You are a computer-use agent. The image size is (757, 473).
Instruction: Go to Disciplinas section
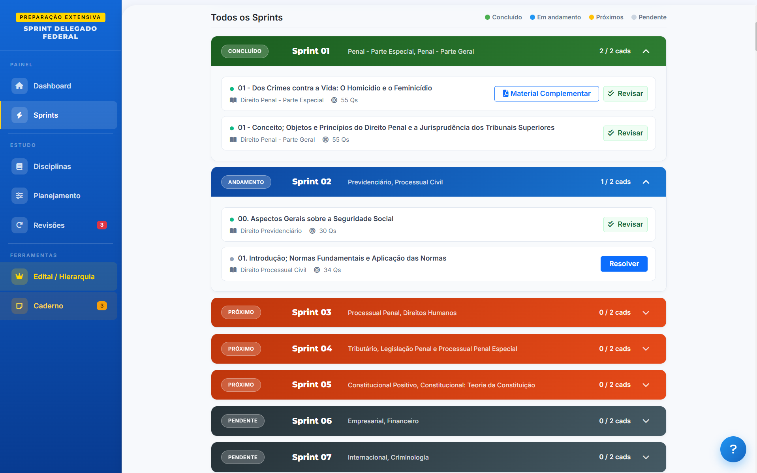pos(59,166)
